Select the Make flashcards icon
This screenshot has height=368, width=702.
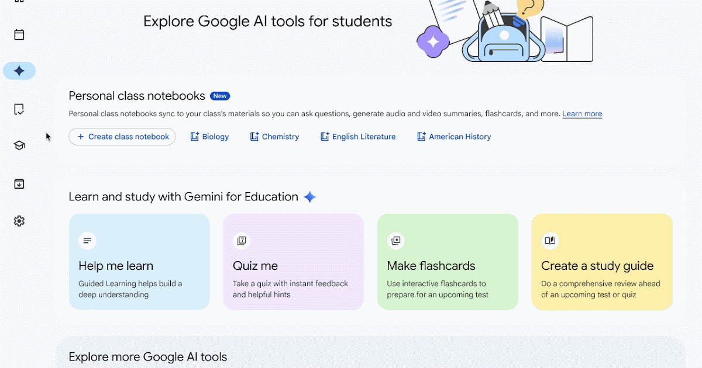click(x=396, y=241)
